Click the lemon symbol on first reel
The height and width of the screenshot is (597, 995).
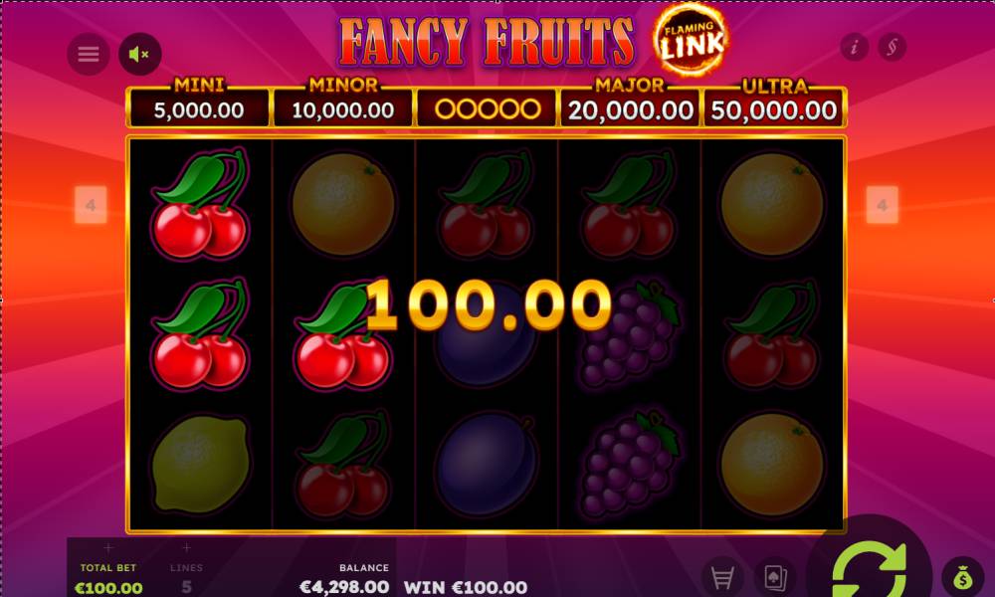tap(201, 463)
